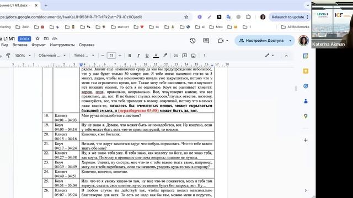Open the editing mode pencil dropdown
This screenshot has height=198, width=353.
tap(269, 56)
